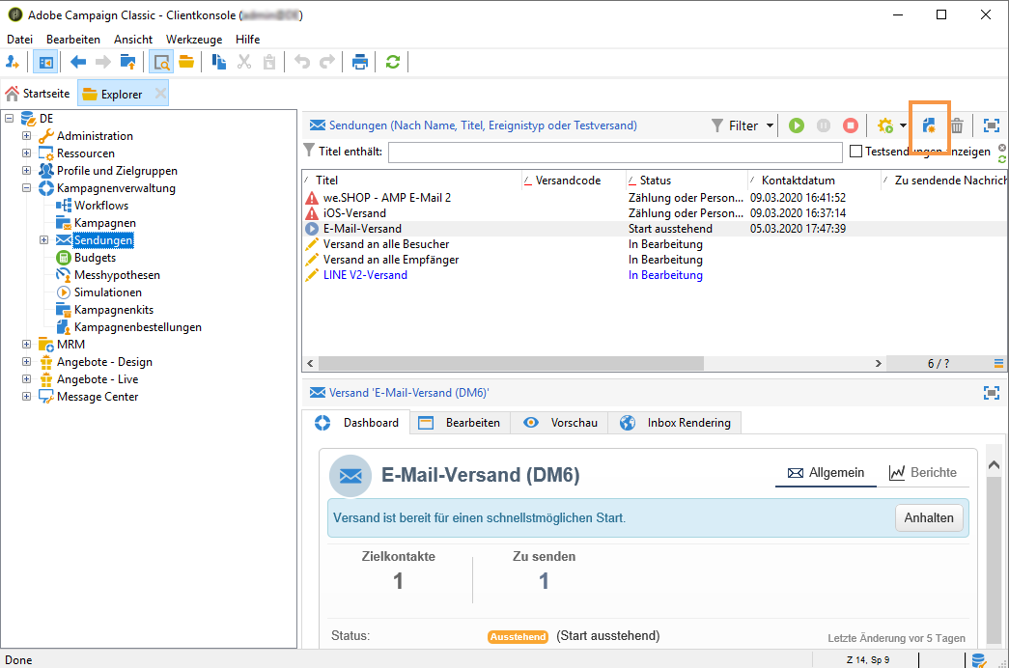
Task: Collapse the Kampagnenverwaltung node
Action: [26, 188]
